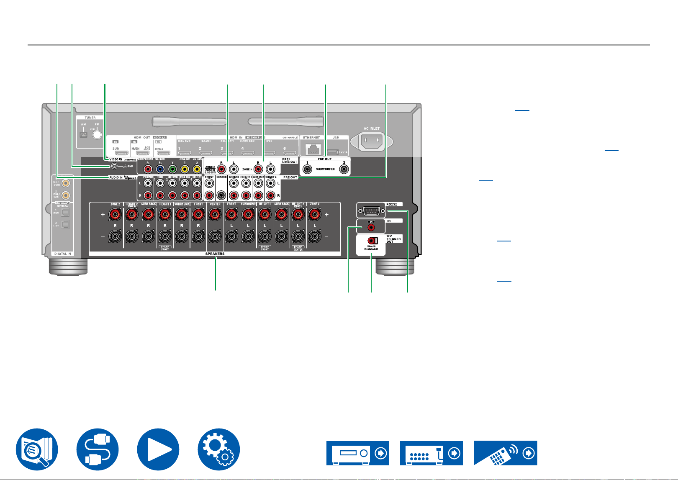Go to the front panel diagram icon
This screenshot has width=678, height=480.
pyautogui.click(x=358, y=453)
